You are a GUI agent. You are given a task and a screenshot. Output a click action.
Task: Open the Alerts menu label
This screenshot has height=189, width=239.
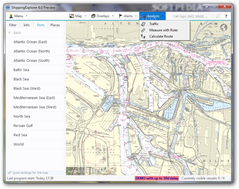point(128,16)
